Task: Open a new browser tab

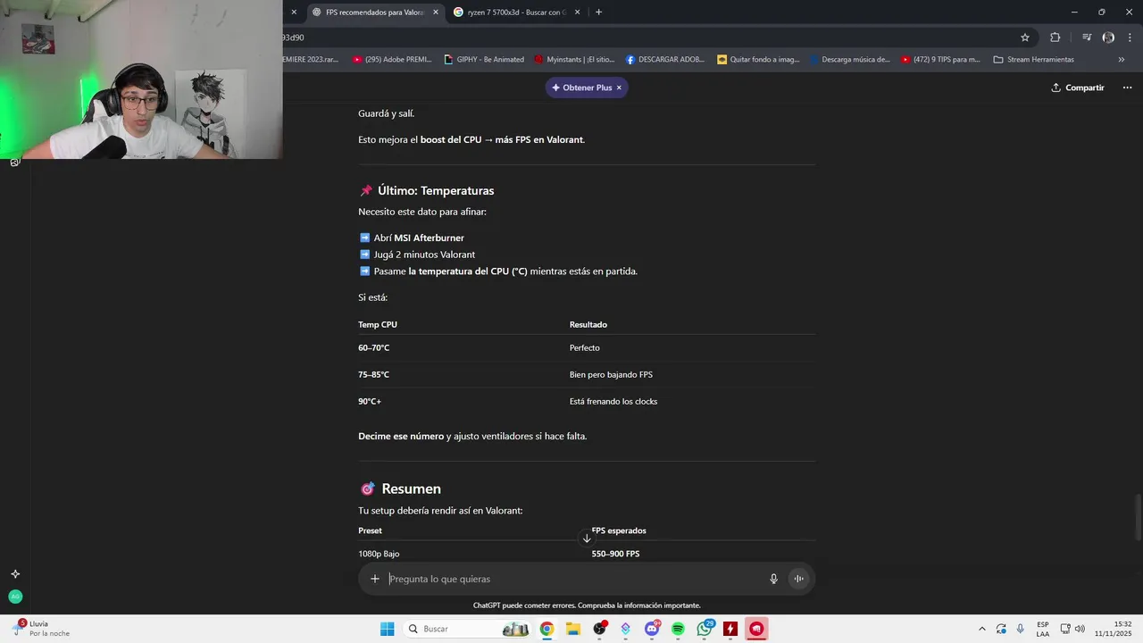Action: click(x=598, y=13)
